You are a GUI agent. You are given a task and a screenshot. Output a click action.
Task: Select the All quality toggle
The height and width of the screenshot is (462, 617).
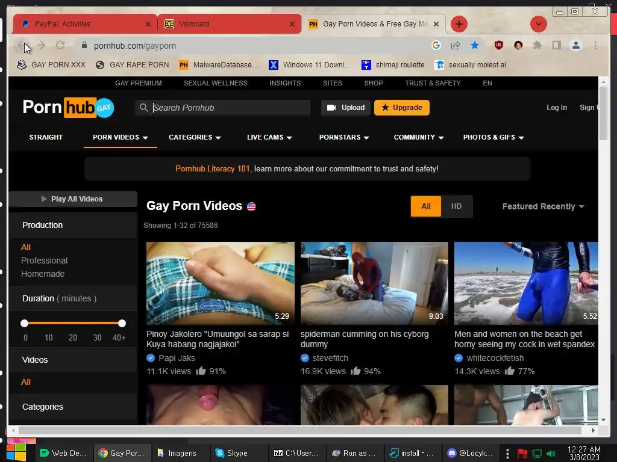(x=426, y=206)
